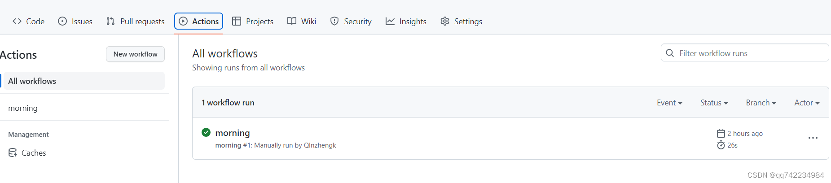Click the search magnifier icon
This screenshot has height=183, width=831.
click(x=670, y=53)
